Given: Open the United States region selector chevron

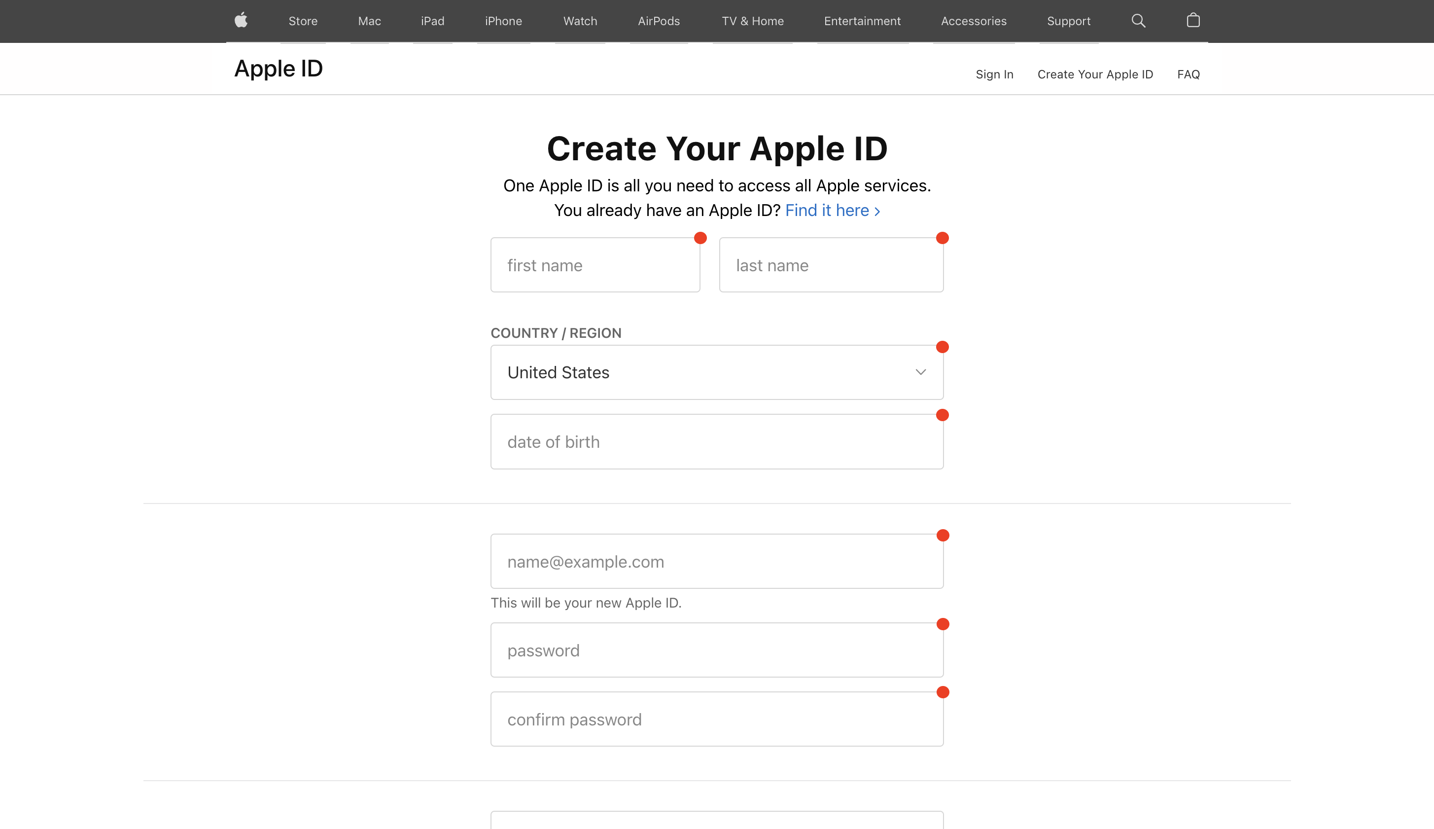Looking at the screenshot, I should point(919,372).
